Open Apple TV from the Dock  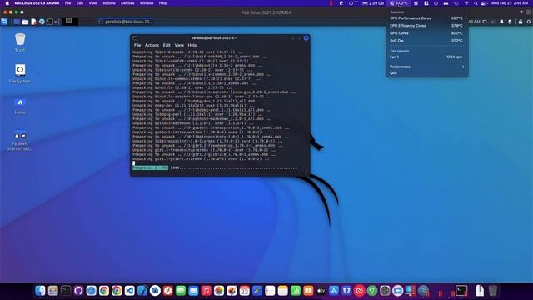tap(321, 291)
